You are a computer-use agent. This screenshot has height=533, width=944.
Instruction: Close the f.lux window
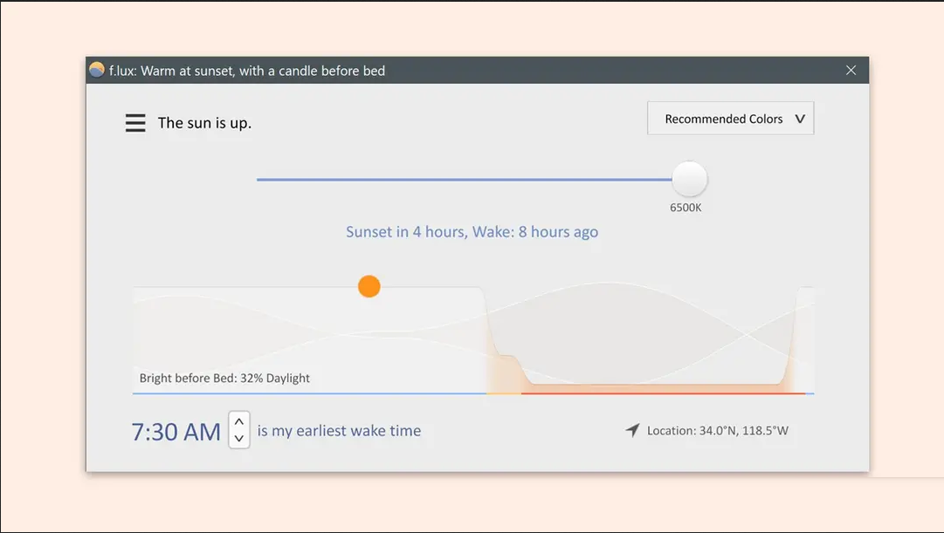(x=851, y=71)
